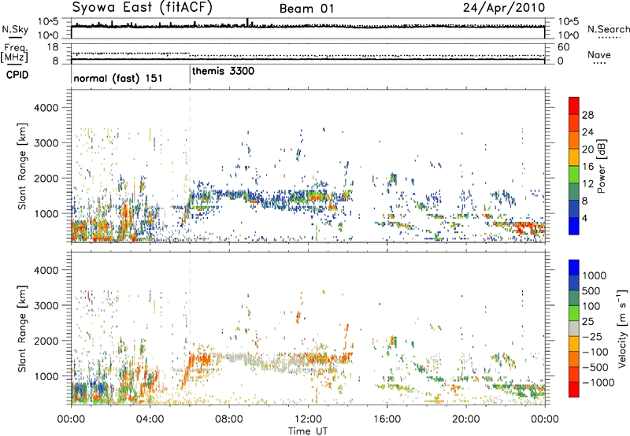Click the 'Freq. [MHz]' axis label
Viewport: 630px width, 436px height.
pyautogui.click(x=14, y=54)
